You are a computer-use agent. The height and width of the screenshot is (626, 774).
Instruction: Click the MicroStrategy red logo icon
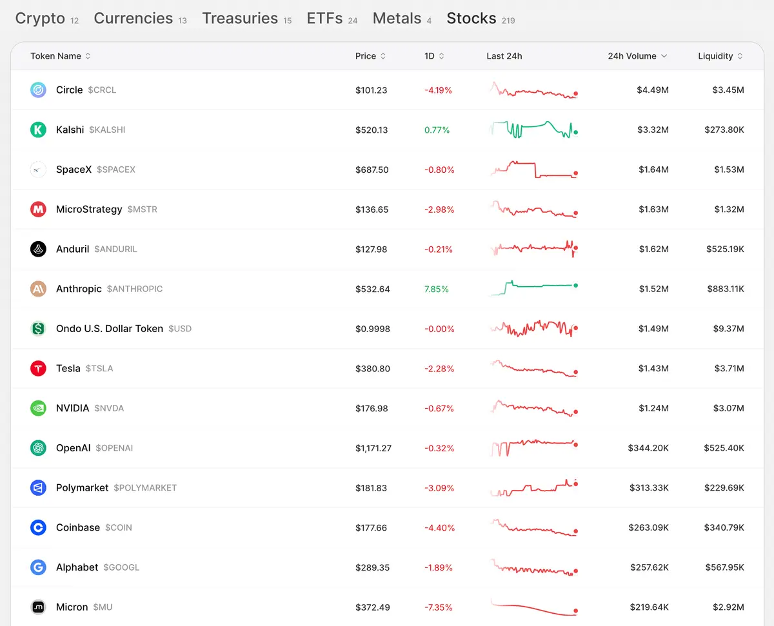tap(38, 210)
